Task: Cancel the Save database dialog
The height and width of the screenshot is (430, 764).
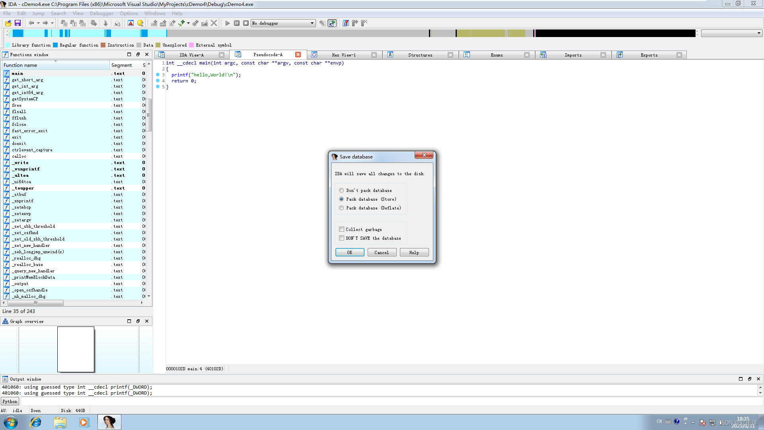Action: (x=382, y=252)
